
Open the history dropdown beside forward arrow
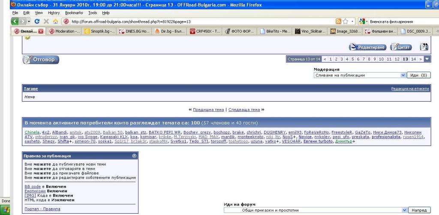[29, 21]
